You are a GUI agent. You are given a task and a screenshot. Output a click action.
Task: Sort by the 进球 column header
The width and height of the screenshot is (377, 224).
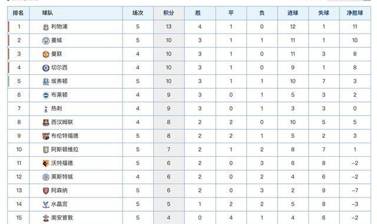(293, 13)
